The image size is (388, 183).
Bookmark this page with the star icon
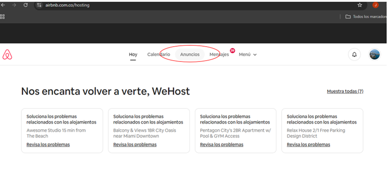click(x=360, y=5)
